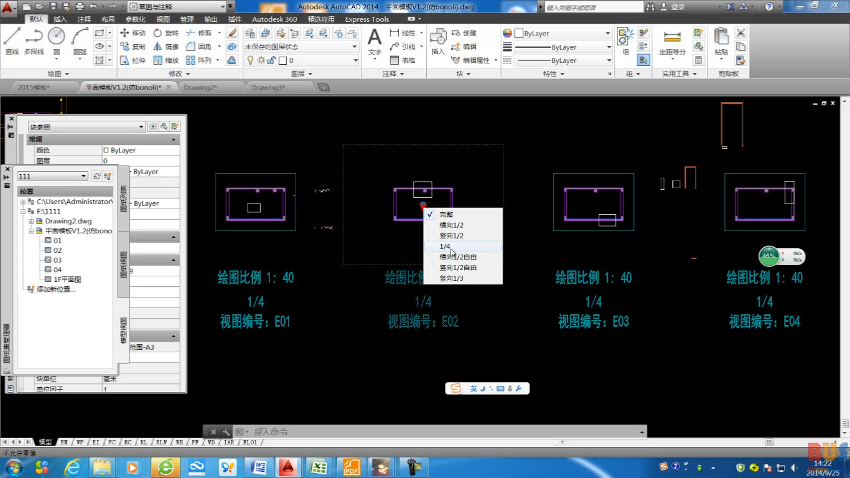Choose 竖向1/3 in the context menu

462,278
